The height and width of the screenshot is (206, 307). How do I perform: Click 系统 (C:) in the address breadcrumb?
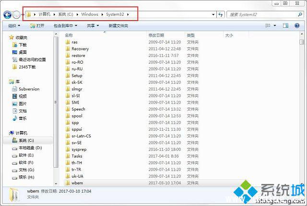66,14
